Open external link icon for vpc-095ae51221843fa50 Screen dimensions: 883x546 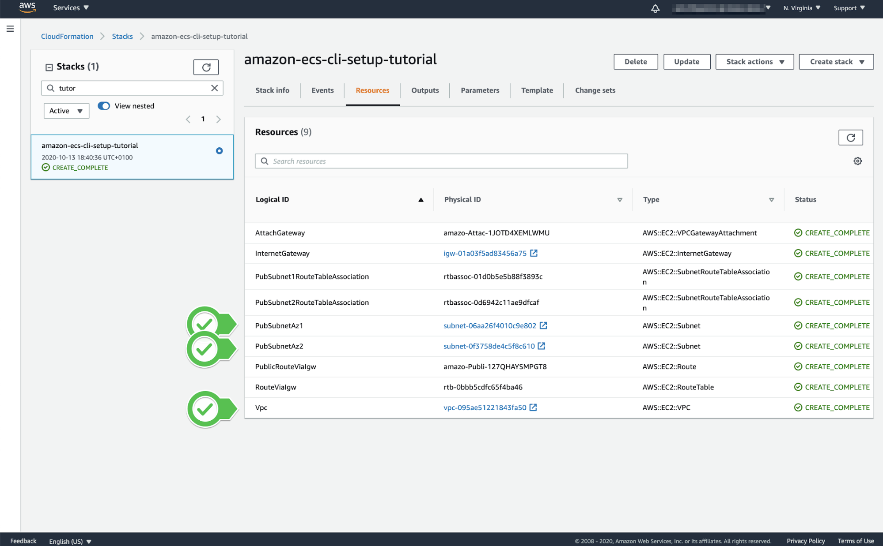point(533,408)
